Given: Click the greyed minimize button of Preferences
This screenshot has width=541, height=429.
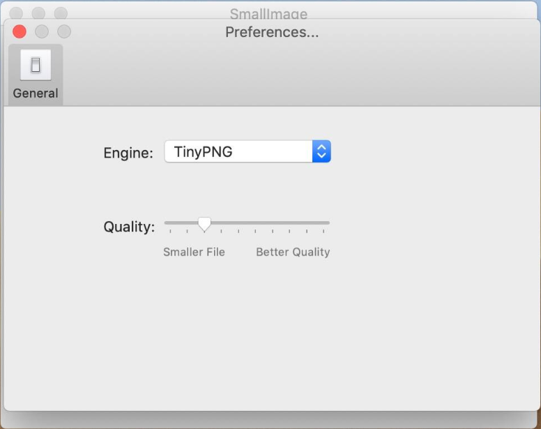Looking at the screenshot, I should pos(42,32).
